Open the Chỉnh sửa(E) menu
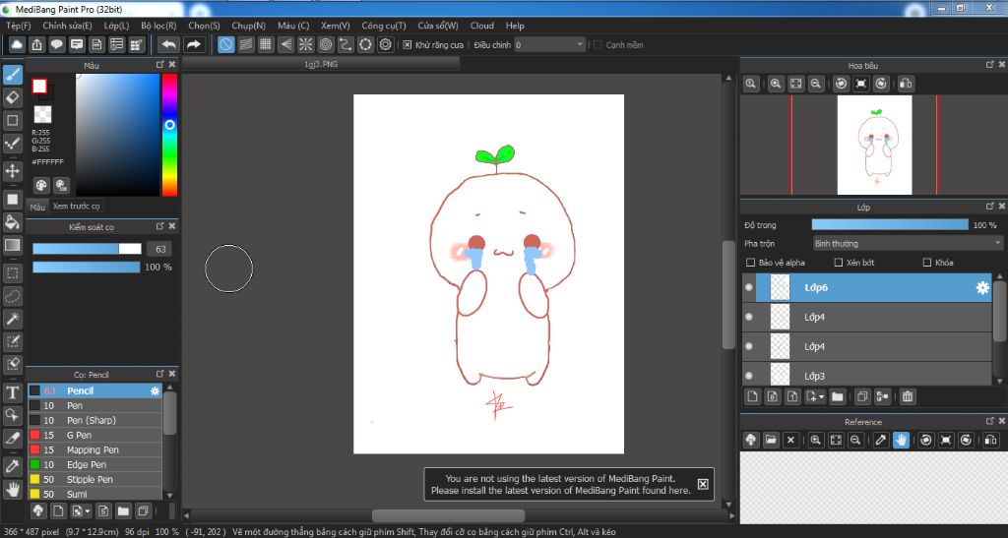This screenshot has height=538, width=1008. [x=68, y=26]
